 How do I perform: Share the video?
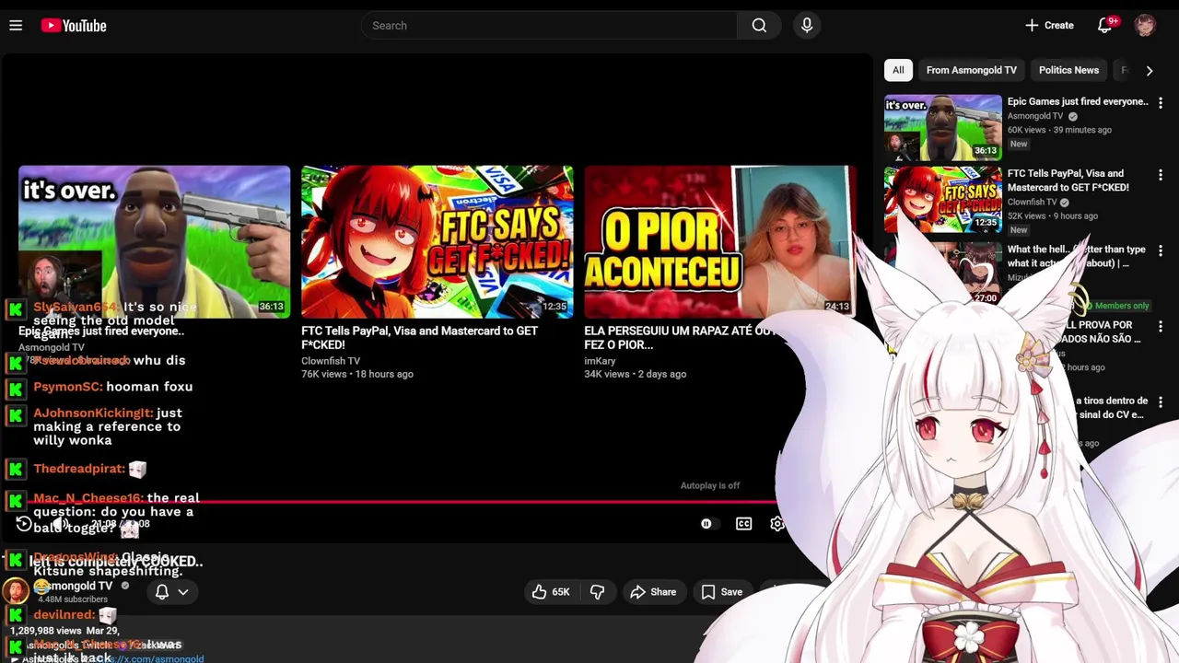653,592
